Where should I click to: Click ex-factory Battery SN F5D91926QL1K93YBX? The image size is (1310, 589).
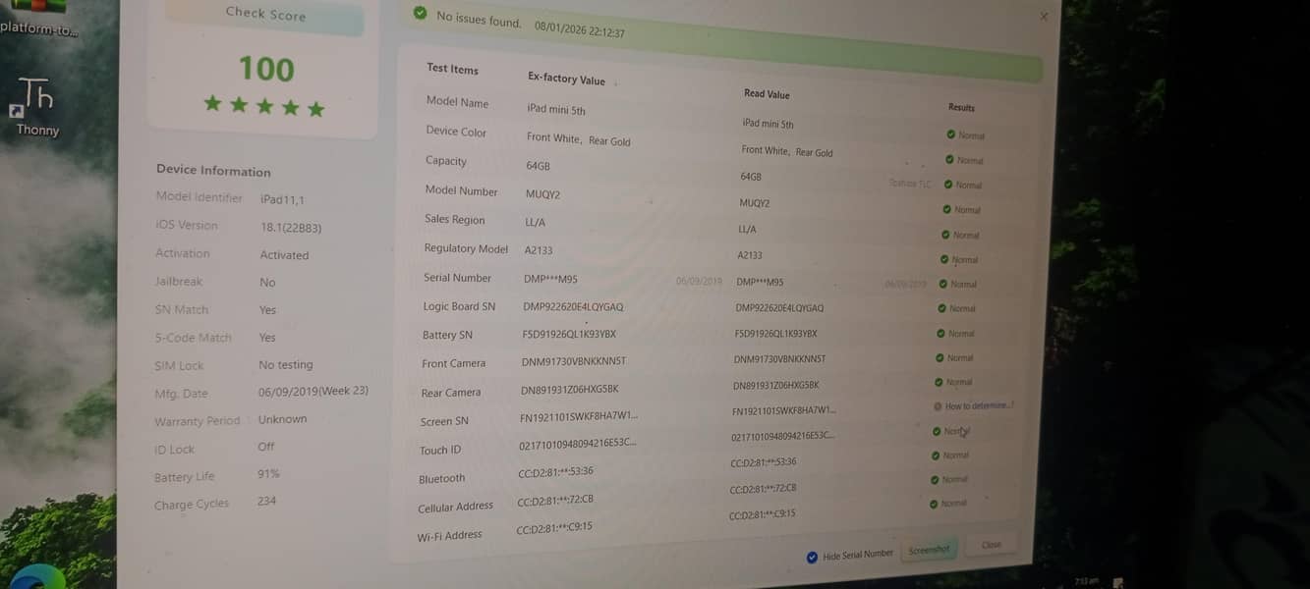(569, 334)
